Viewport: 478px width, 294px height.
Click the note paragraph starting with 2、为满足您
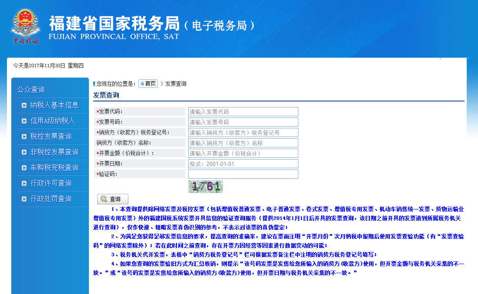tap(278, 241)
